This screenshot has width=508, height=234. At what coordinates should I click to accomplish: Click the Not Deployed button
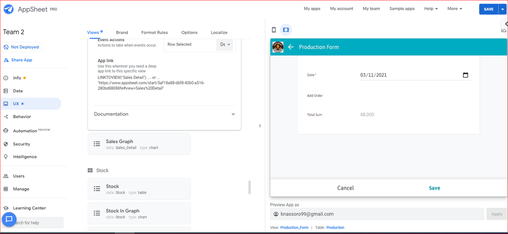coord(21,47)
